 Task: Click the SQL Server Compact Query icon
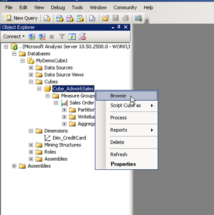(92, 18)
